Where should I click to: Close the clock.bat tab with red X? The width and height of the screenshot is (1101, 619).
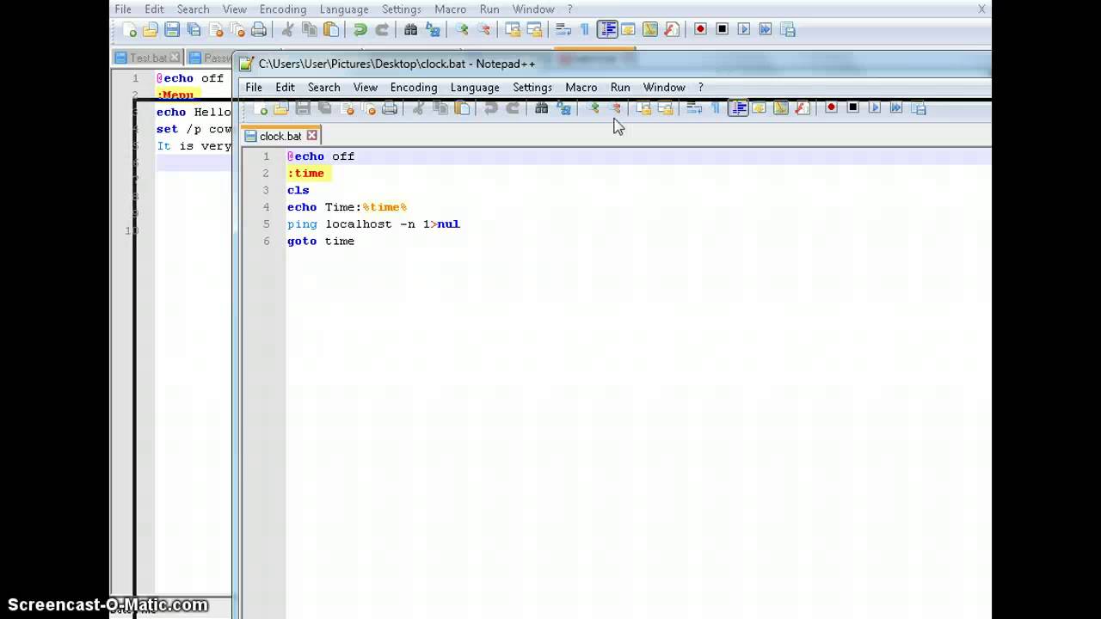[312, 136]
